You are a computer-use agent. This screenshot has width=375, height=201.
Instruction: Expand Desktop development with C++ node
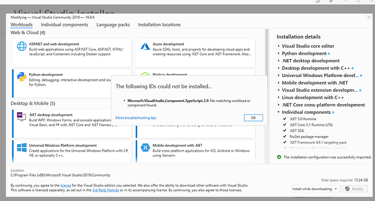coord(279,68)
